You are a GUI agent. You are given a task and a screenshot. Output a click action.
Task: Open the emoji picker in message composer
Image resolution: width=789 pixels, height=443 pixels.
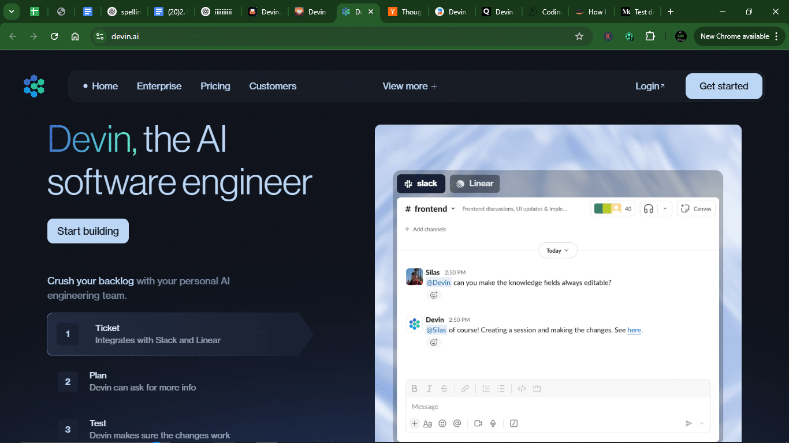pos(442,423)
